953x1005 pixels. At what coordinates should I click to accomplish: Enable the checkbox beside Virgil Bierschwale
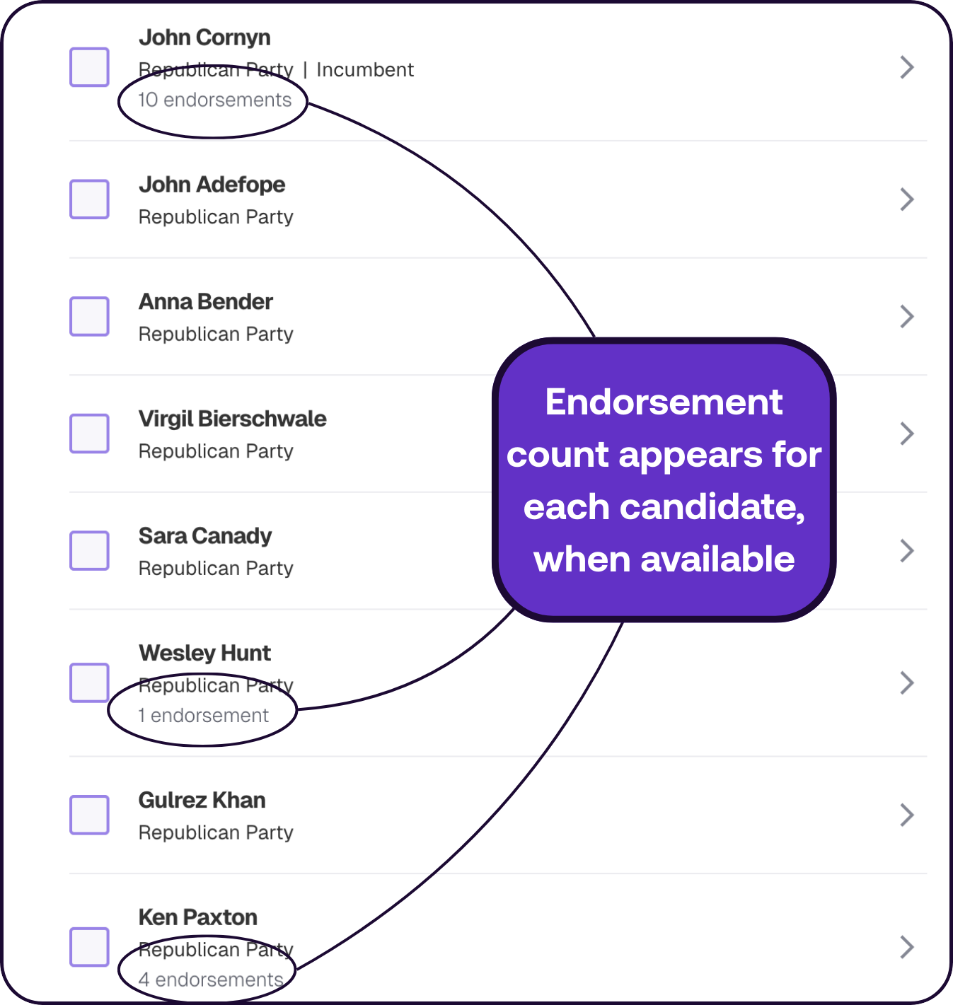pyautogui.click(x=89, y=434)
